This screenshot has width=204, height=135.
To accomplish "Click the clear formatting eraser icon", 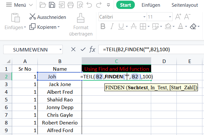I will (x=193, y=26).
